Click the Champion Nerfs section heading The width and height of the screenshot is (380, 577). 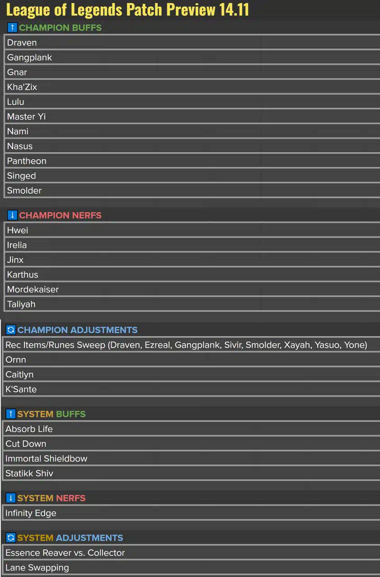[x=60, y=215]
